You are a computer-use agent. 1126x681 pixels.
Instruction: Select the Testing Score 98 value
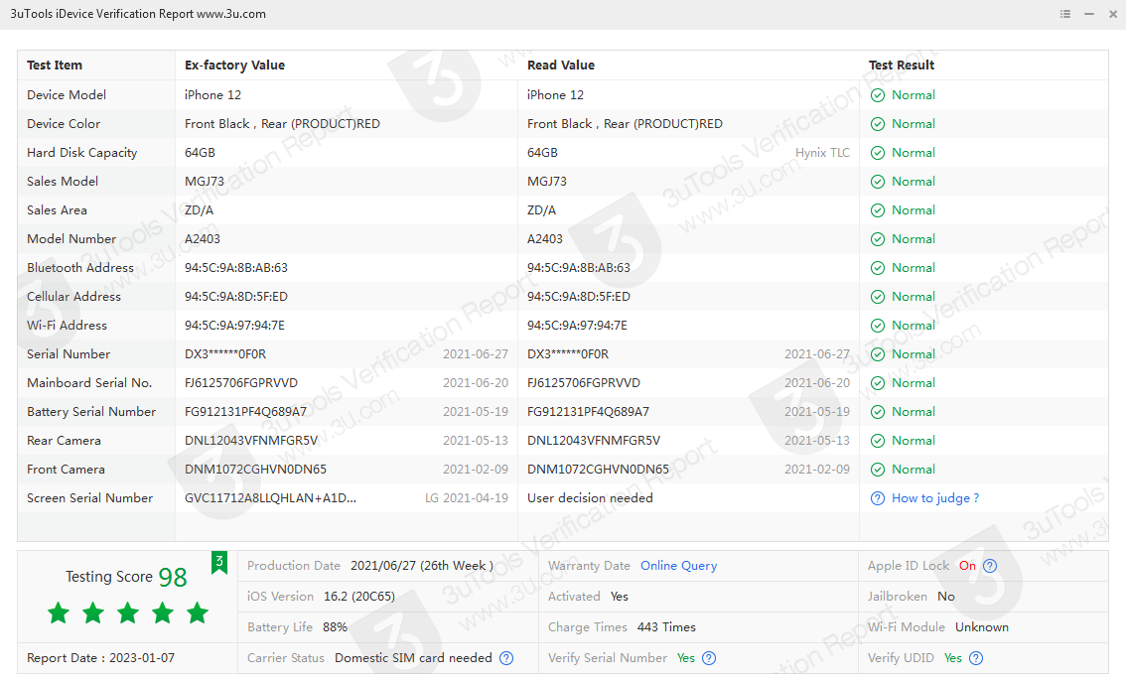point(173,577)
